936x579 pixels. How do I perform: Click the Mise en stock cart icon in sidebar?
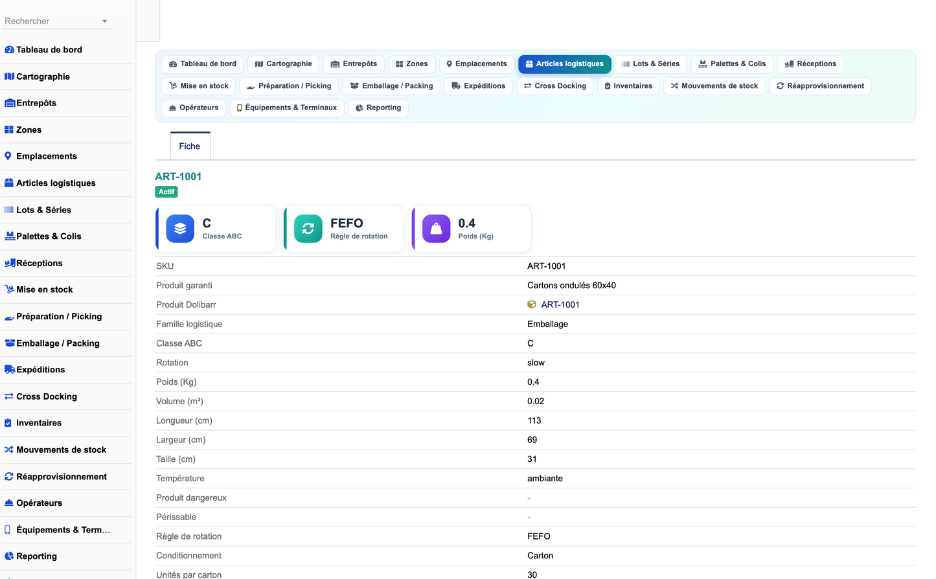tap(9, 289)
